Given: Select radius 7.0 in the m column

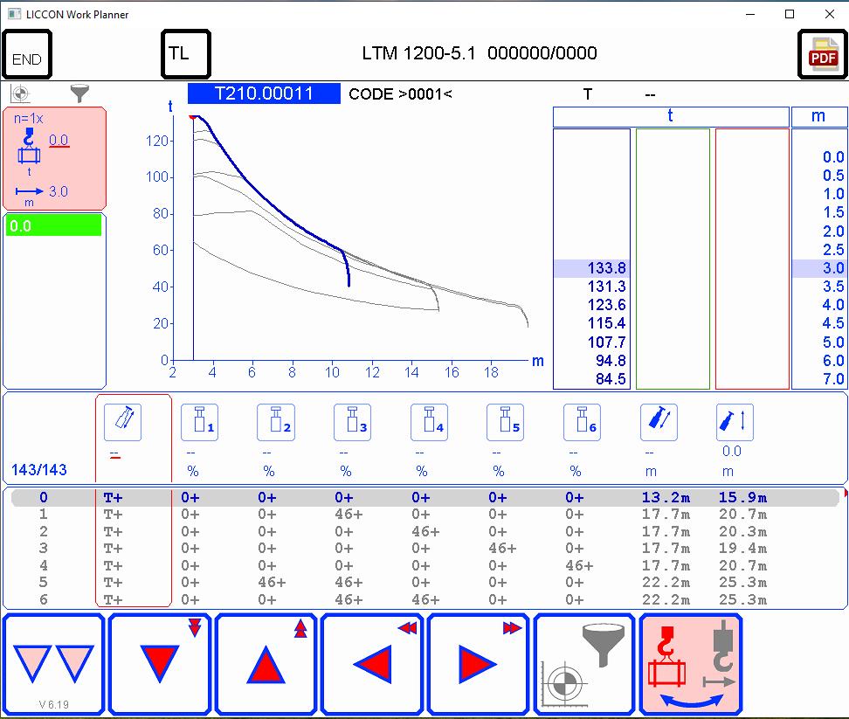Looking at the screenshot, I should point(832,379).
